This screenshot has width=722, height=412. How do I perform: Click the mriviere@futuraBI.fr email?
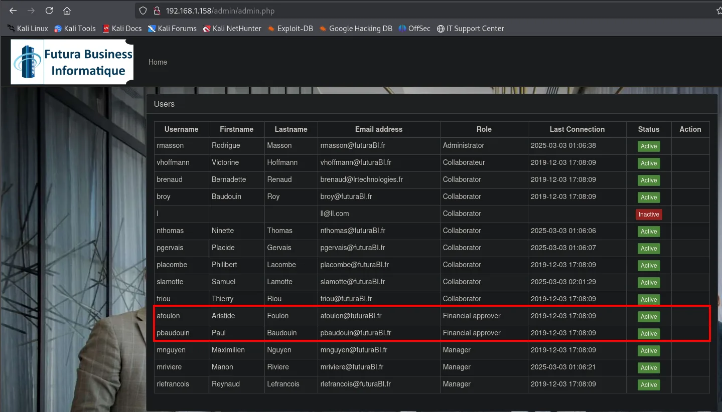tap(352, 367)
